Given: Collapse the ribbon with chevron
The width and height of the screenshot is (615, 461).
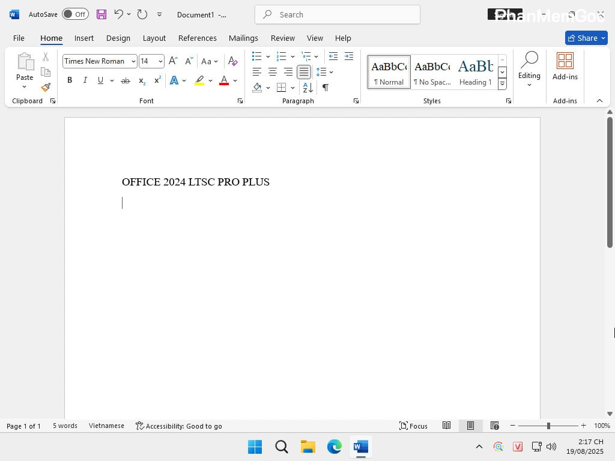Looking at the screenshot, I should click(599, 101).
